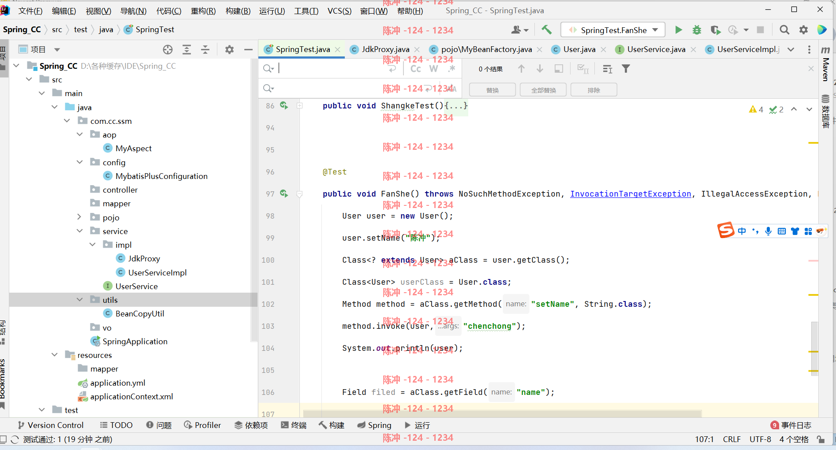This screenshot has height=450, width=836.
Task: Open the TODO tool window
Action: click(x=116, y=425)
